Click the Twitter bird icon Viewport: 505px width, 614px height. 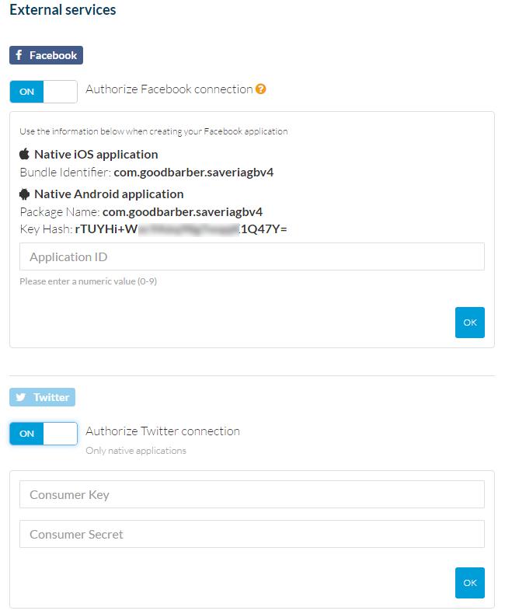[x=21, y=397]
